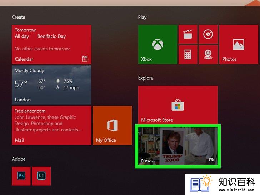Screen dimensions: 260x195
Task: Open the London weather tile
Action: point(51,85)
